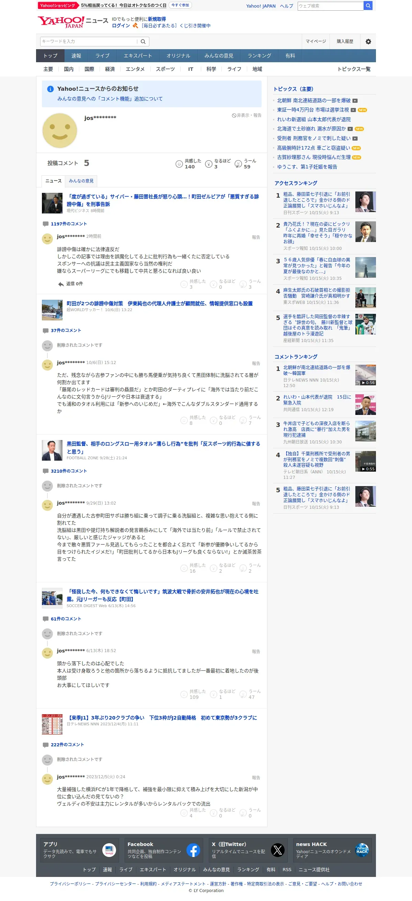Open 61件のコメント link

tap(66, 619)
